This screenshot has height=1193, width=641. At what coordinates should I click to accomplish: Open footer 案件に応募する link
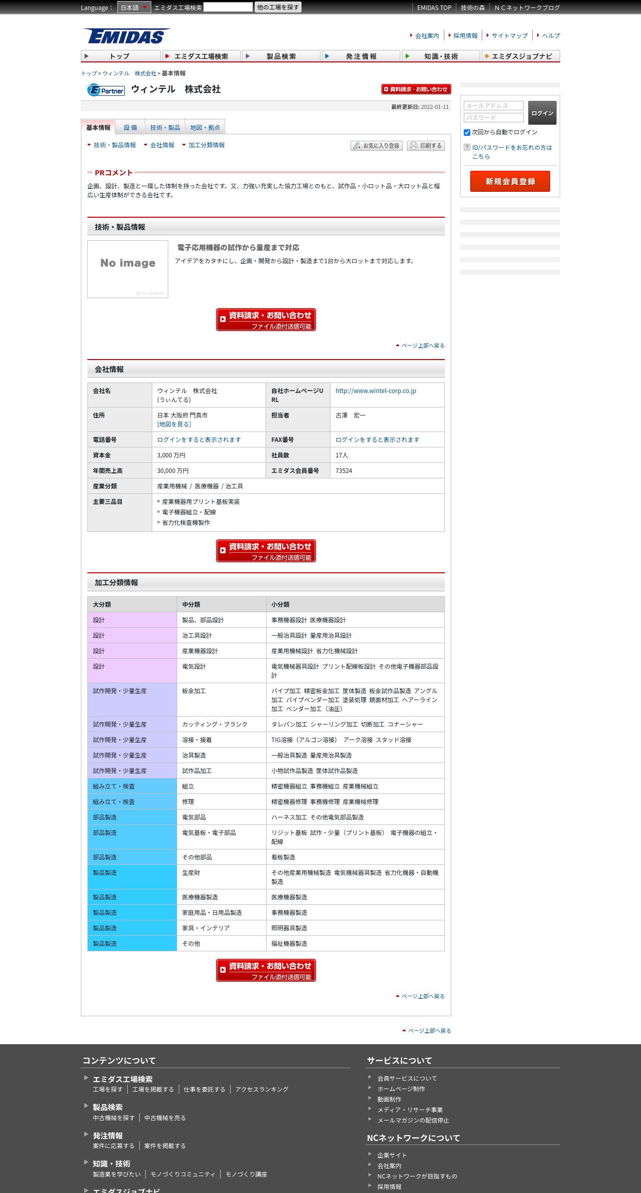[113, 1146]
